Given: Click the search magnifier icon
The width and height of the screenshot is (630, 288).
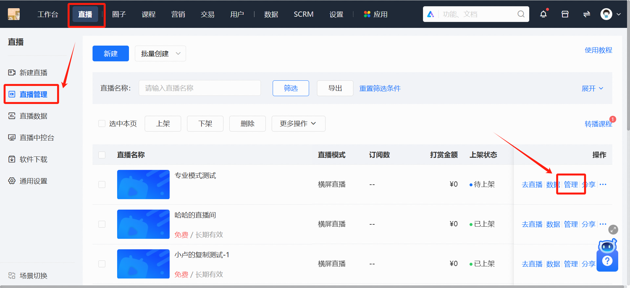Looking at the screenshot, I should (521, 14).
